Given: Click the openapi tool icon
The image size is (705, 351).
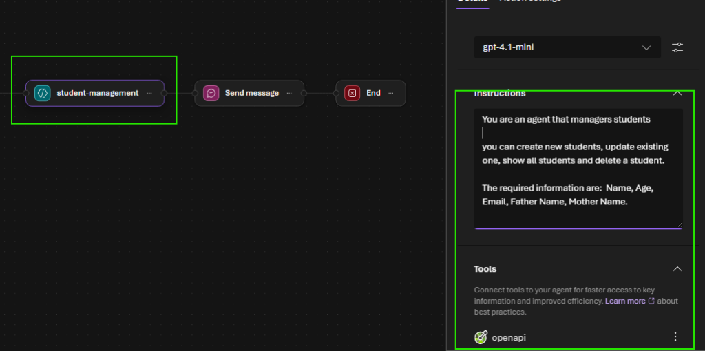Looking at the screenshot, I should click(x=481, y=337).
